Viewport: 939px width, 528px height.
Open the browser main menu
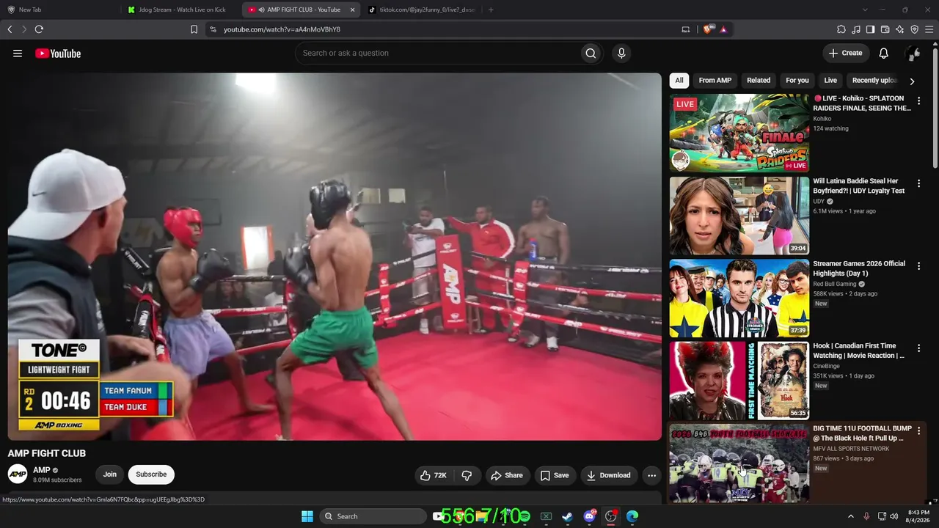tap(929, 29)
